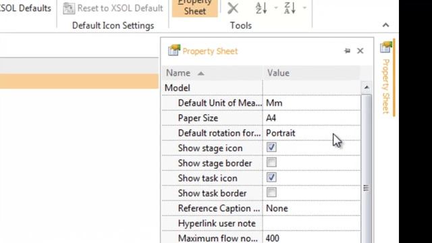
Task: Select the Show stage icon label
Action: tap(210, 148)
